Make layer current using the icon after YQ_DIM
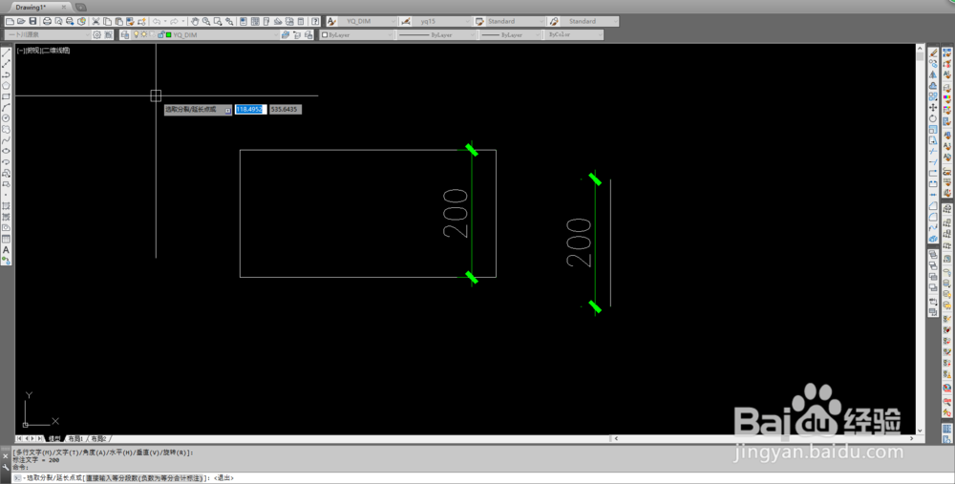 point(286,34)
